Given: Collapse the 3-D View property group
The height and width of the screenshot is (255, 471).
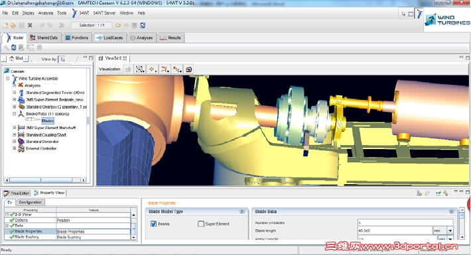Looking at the screenshot, I should pos(7,215).
